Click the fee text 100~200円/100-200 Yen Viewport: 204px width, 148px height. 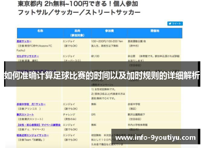pyautogui.click(x=107, y=41)
